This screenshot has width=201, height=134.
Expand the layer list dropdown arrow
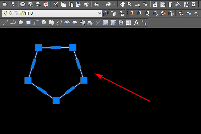click(x=99, y=13)
